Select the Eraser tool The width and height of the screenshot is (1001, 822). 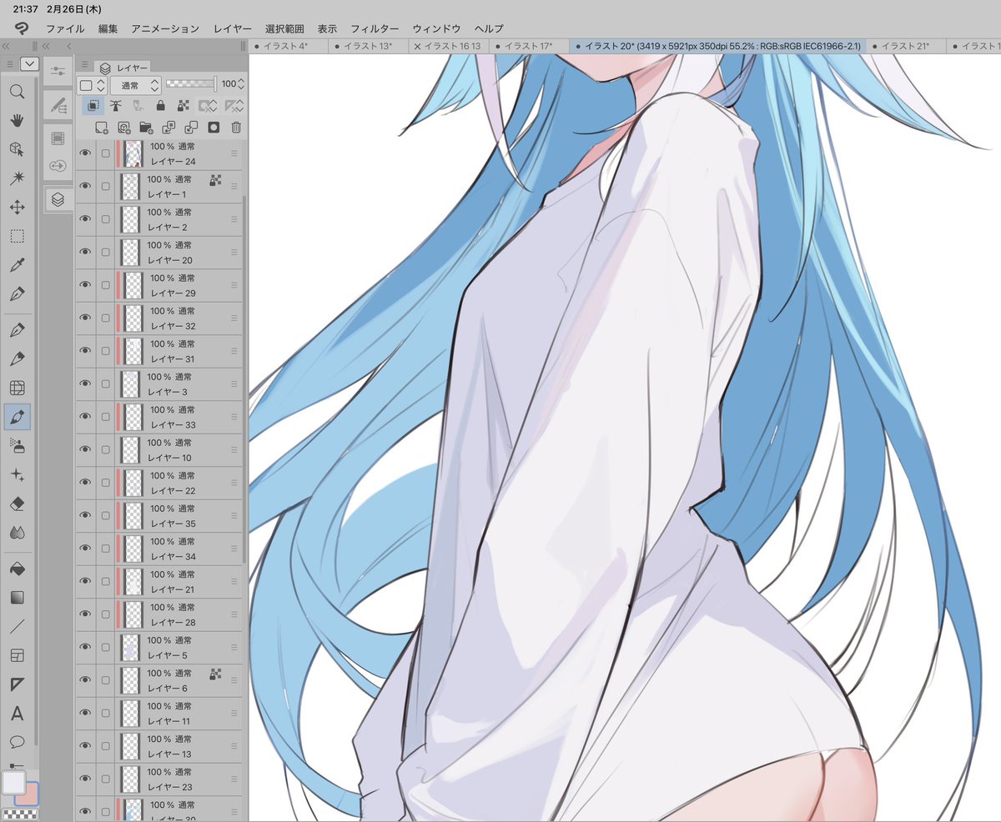(x=17, y=503)
